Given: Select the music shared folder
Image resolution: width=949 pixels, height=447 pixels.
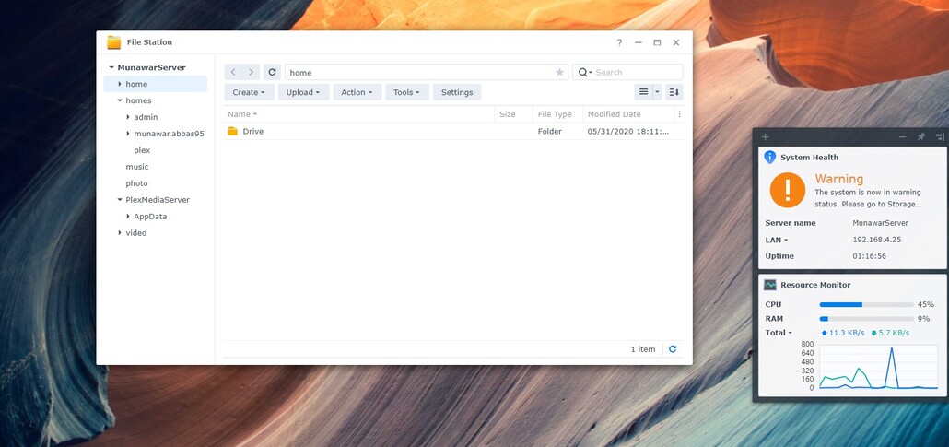Looking at the screenshot, I should tap(136, 167).
